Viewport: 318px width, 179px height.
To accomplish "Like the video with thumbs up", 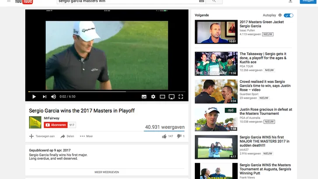I will click(x=164, y=136).
